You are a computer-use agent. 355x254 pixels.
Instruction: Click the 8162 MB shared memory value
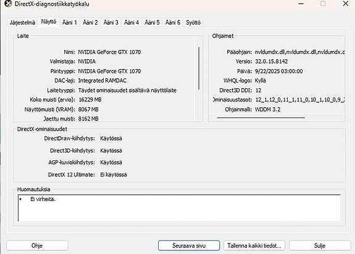click(88, 119)
